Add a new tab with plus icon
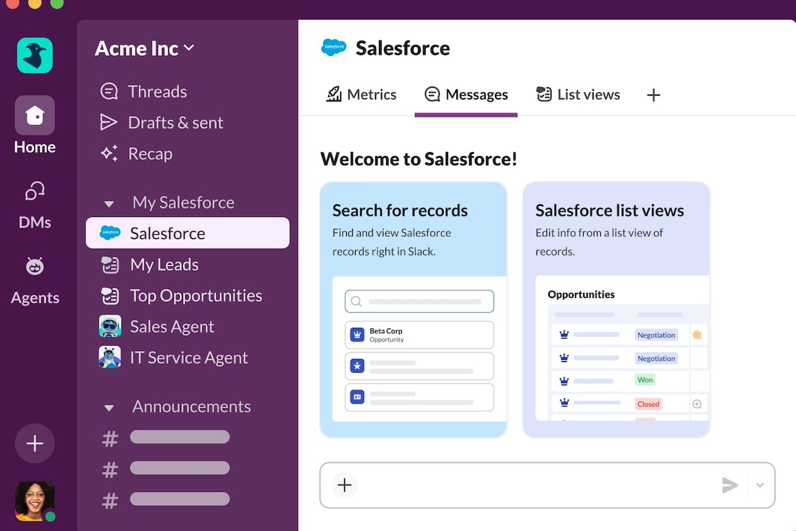The height and width of the screenshot is (531, 796). (653, 95)
